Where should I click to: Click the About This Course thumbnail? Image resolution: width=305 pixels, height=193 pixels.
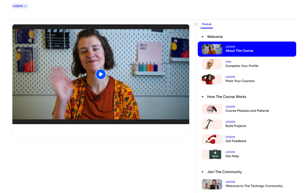[x=212, y=49]
